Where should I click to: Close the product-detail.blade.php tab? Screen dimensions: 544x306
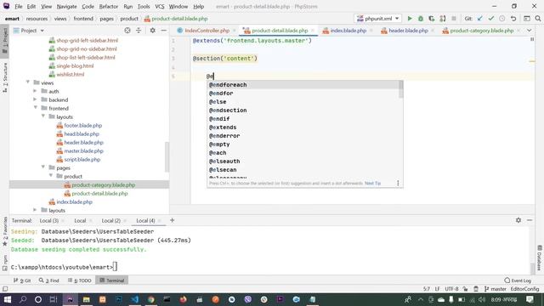tap(313, 31)
